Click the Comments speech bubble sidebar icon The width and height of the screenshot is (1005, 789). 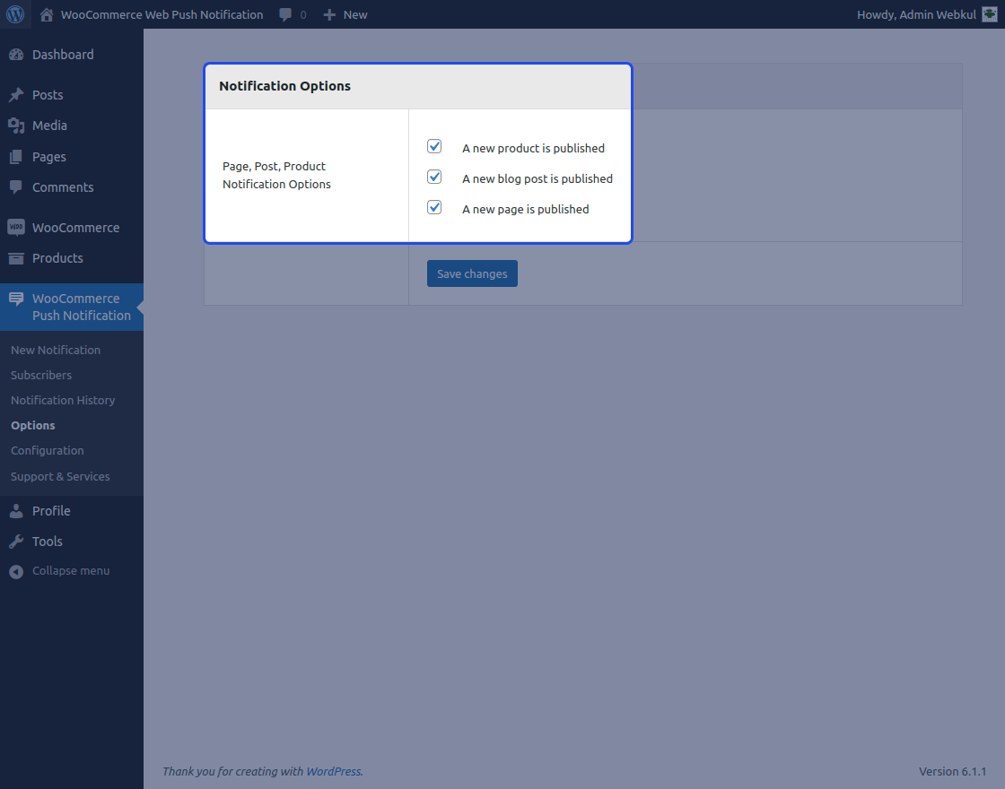coord(16,187)
